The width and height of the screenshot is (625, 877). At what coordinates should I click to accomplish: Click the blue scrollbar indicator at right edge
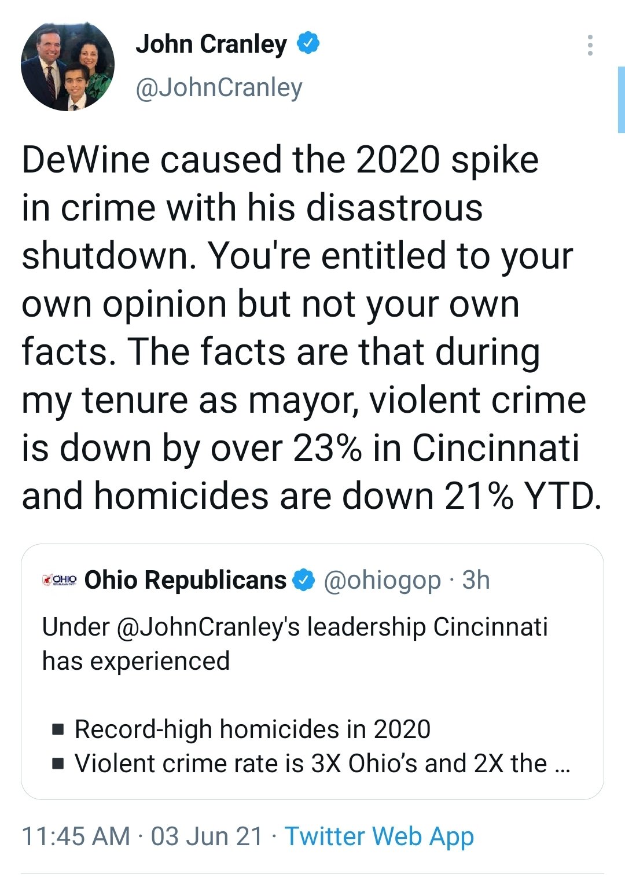(621, 100)
